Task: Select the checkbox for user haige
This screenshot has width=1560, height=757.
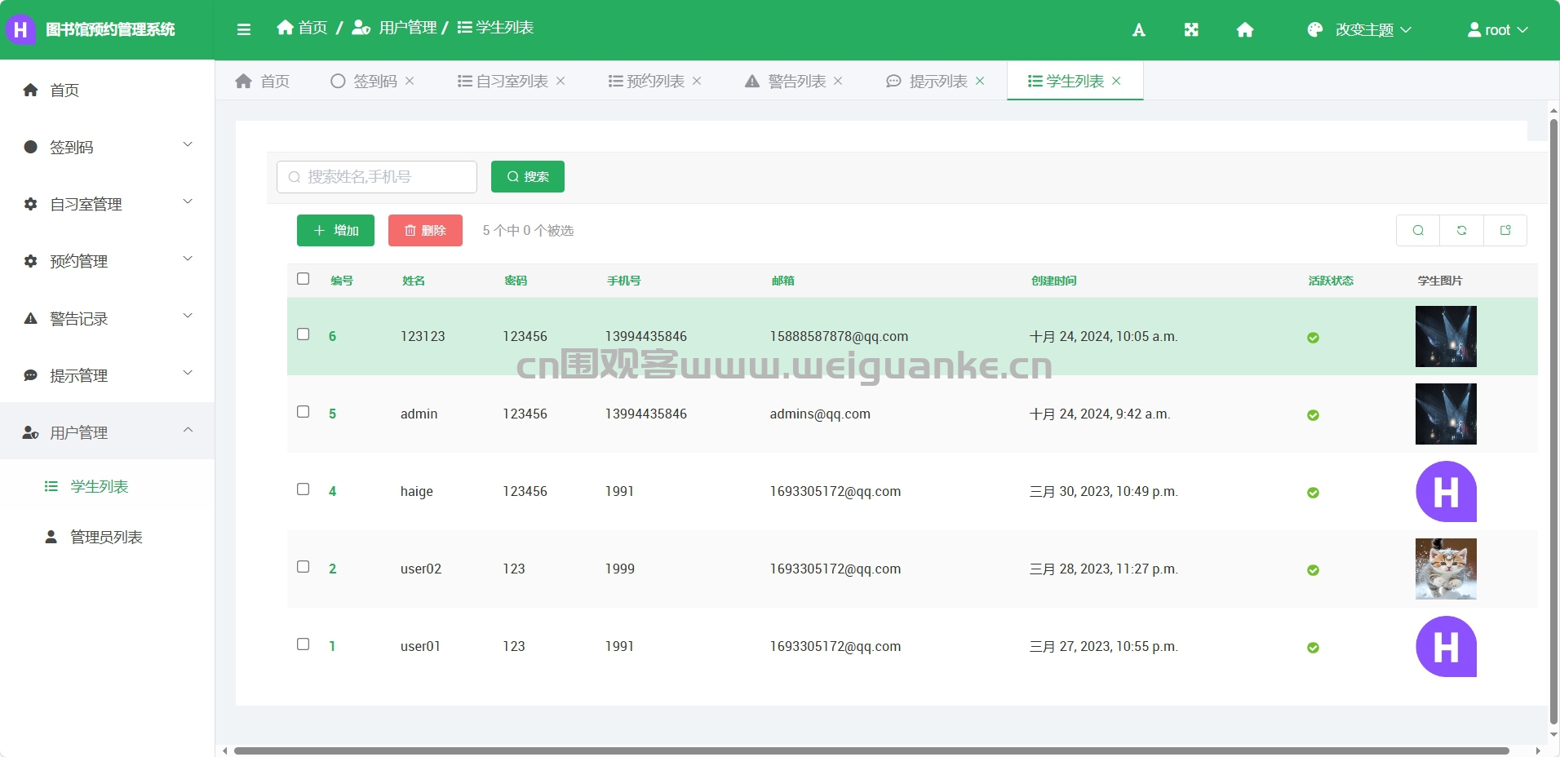Action: (x=304, y=489)
